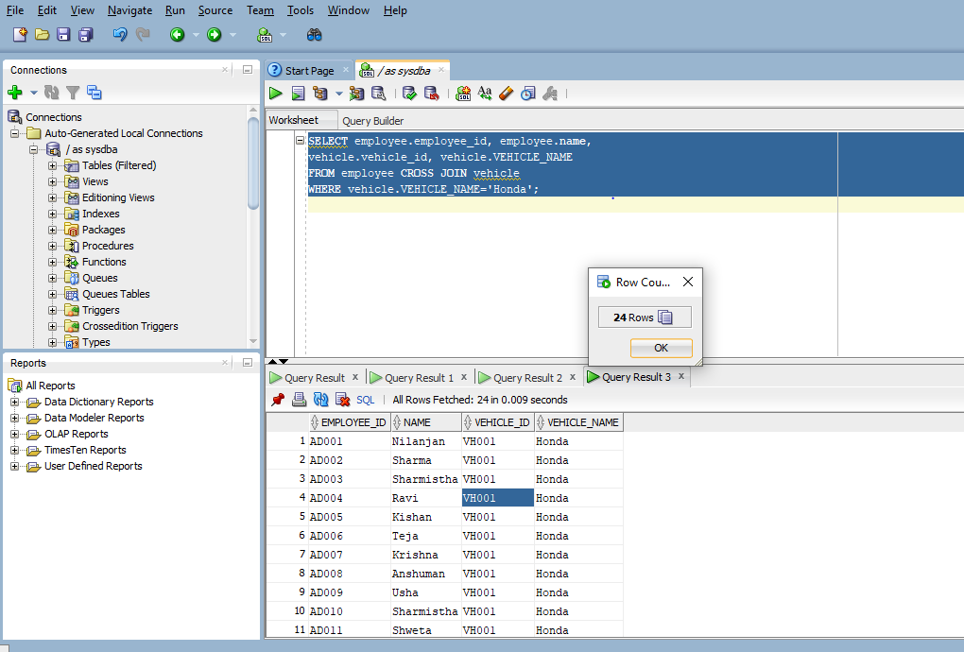Pin the Query Result 3 panel
This screenshot has height=652, width=964.
(x=277, y=400)
